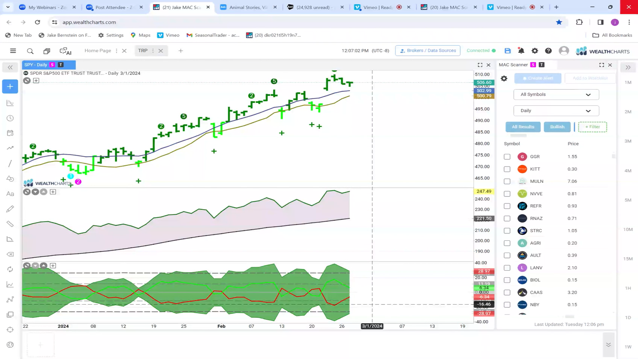The image size is (638, 359).
Task: Open the Post Attendee browser tab
Action: [x=114, y=7]
